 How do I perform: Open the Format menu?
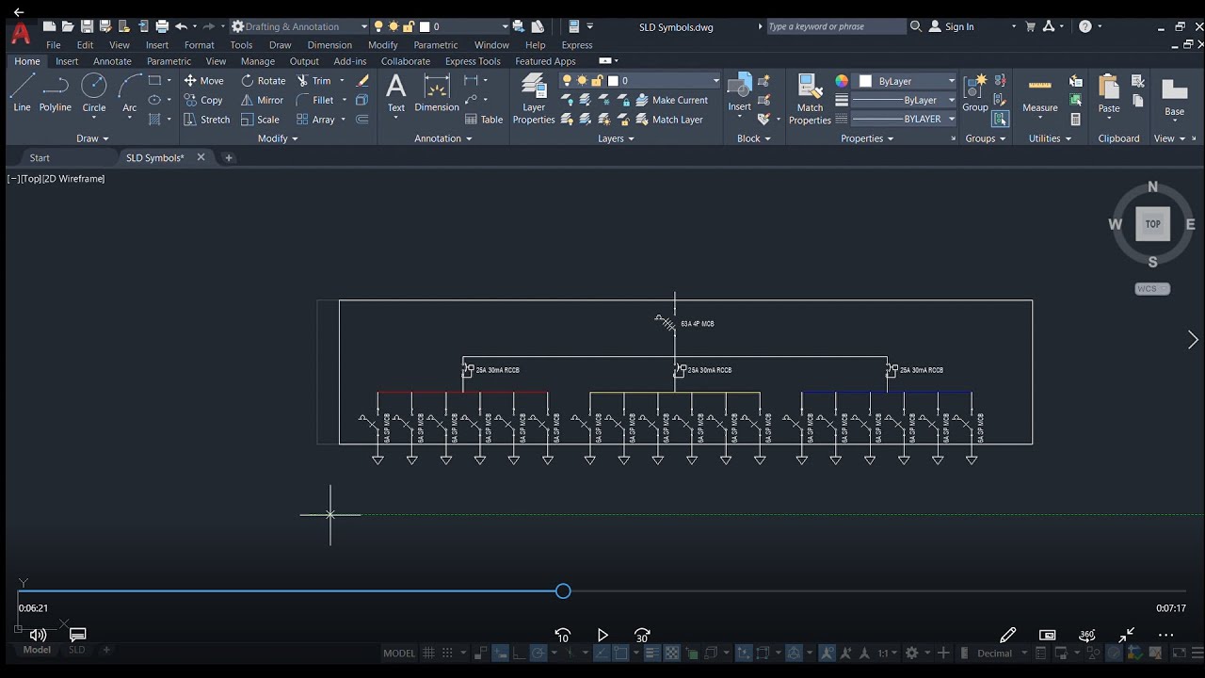[x=200, y=44]
